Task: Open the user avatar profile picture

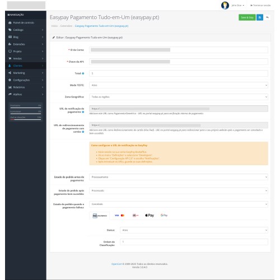Action: (x=225, y=6)
